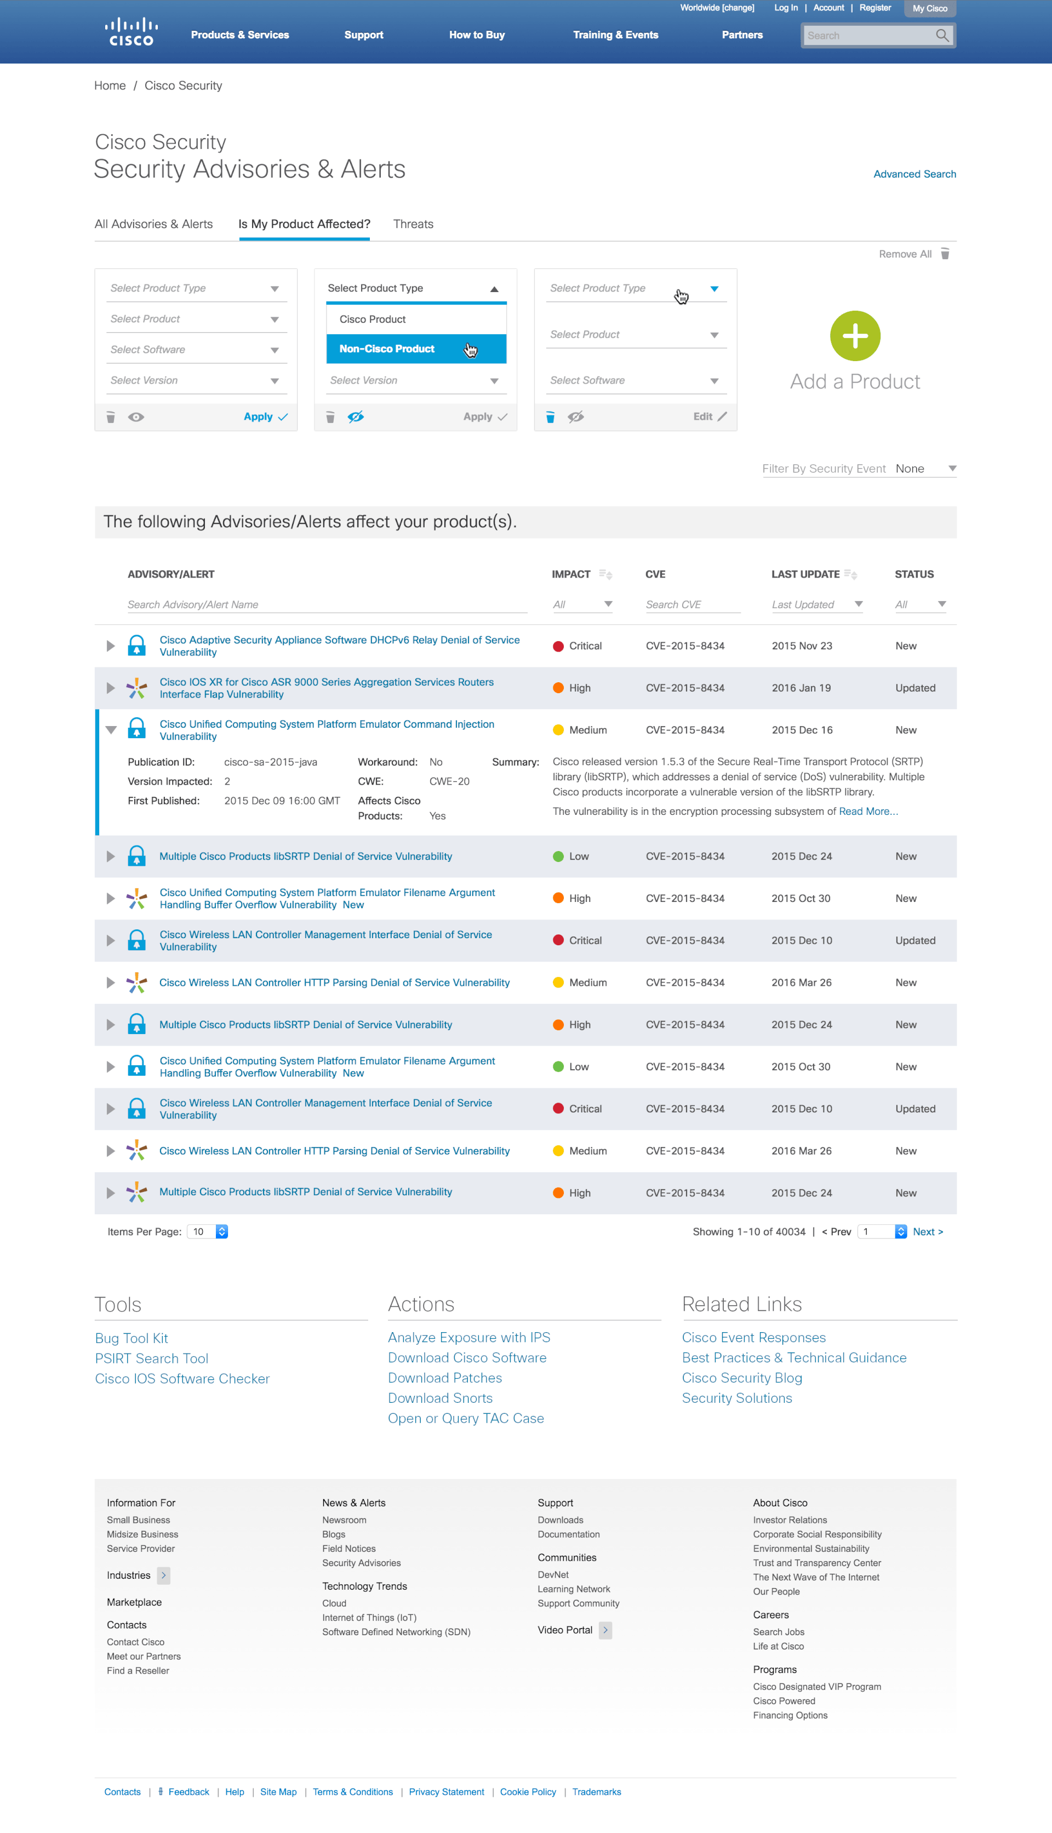Expand the DHCPv6 Relay advisory row
Screen dimensions: 1052x1833
click(111, 646)
